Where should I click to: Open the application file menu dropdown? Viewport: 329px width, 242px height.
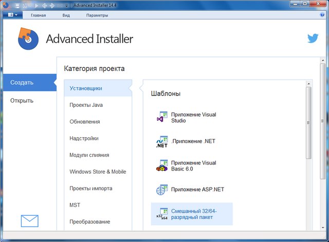click(x=12, y=15)
